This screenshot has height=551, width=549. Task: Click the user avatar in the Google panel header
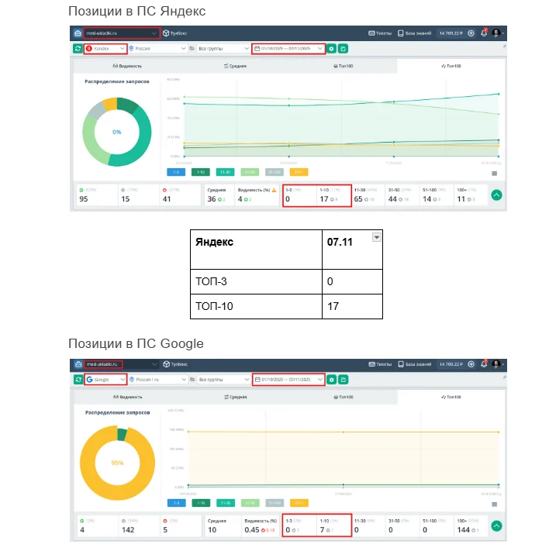[496, 364]
